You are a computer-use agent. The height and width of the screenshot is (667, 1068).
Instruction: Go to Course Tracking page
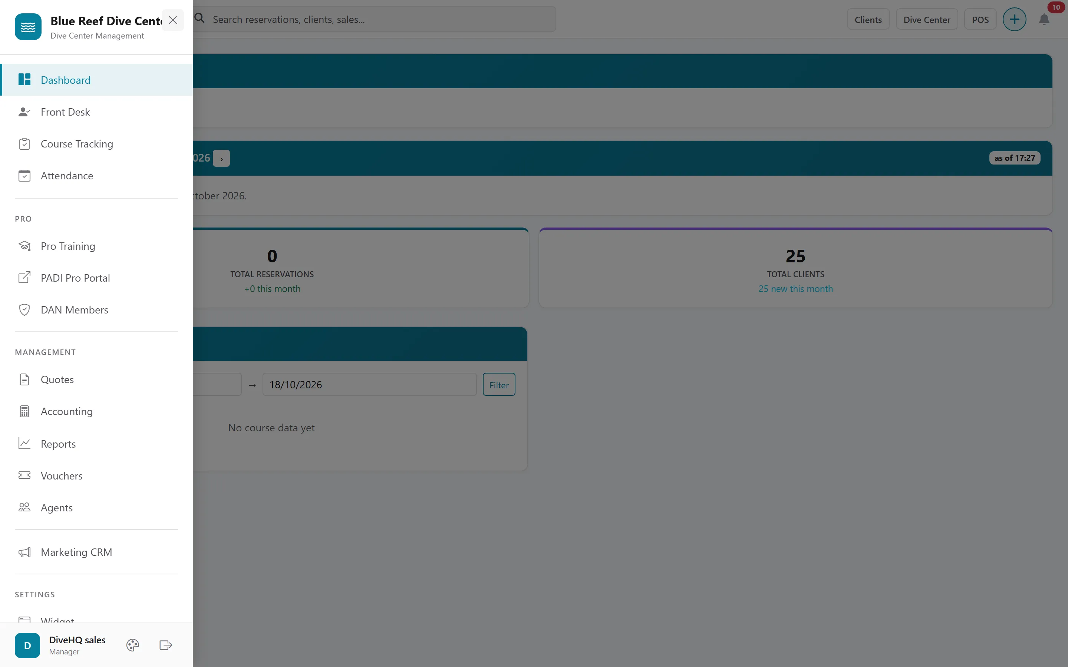(x=96, y=144)
